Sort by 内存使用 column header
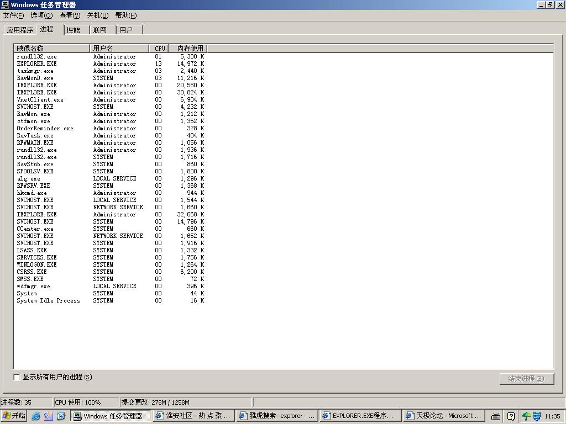The width and height of the screenshot is (566, 424). click(x=189, y=49)
